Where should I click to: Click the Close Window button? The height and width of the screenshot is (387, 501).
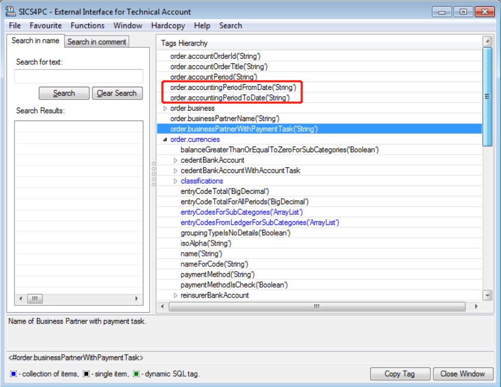click(x=463, y=373)
